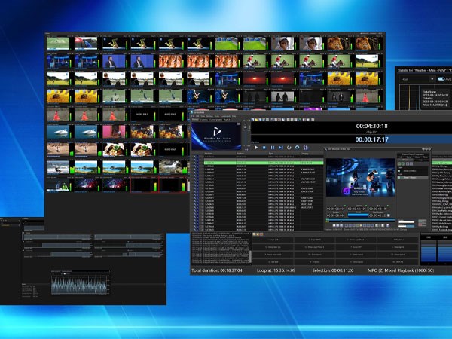
Task: Open the Settings menu in the playout window
Action: pyautogui.click(x=209, y=116)
